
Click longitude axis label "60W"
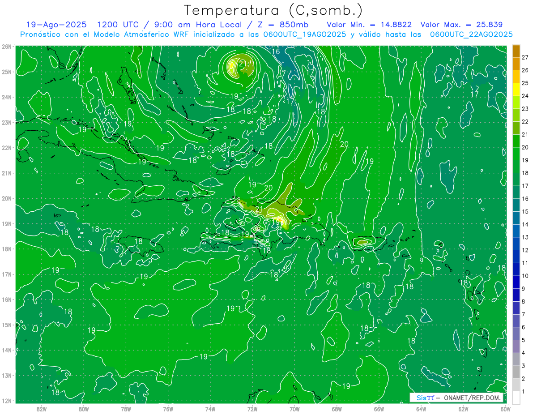coord(505,409)
